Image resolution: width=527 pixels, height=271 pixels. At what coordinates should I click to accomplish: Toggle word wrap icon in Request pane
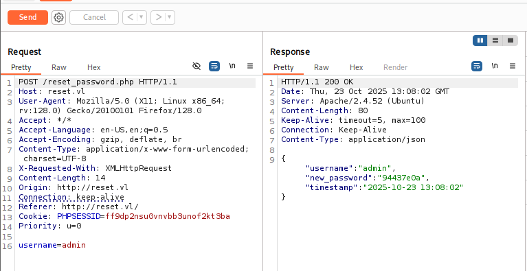[214, 66]
